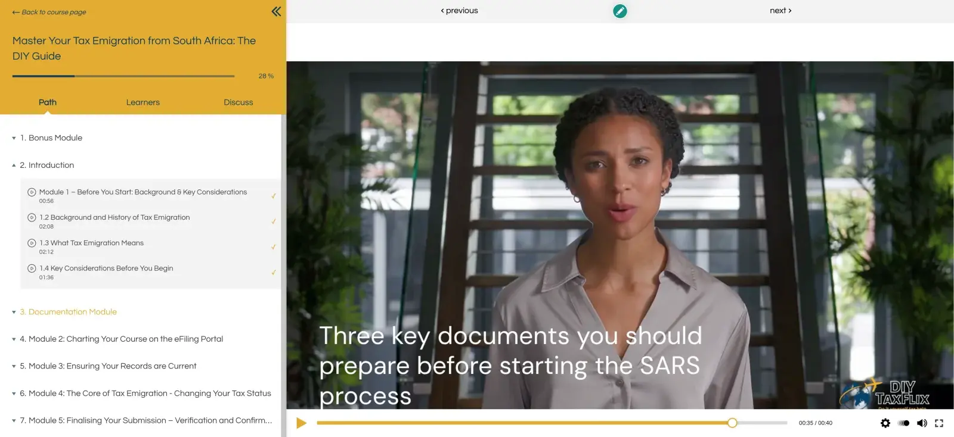954x437 pixels.
Task: Click the play-circle icon beside lesson 1.2
Action: [x=32, y=217]
